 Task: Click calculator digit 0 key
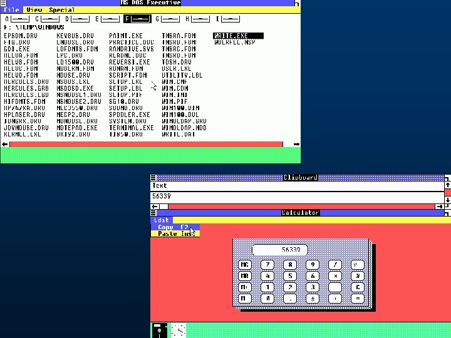pyautogui.click(x=267, y=299)
